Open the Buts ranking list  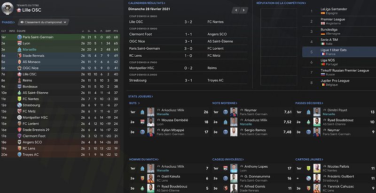[x=134, y=103]
